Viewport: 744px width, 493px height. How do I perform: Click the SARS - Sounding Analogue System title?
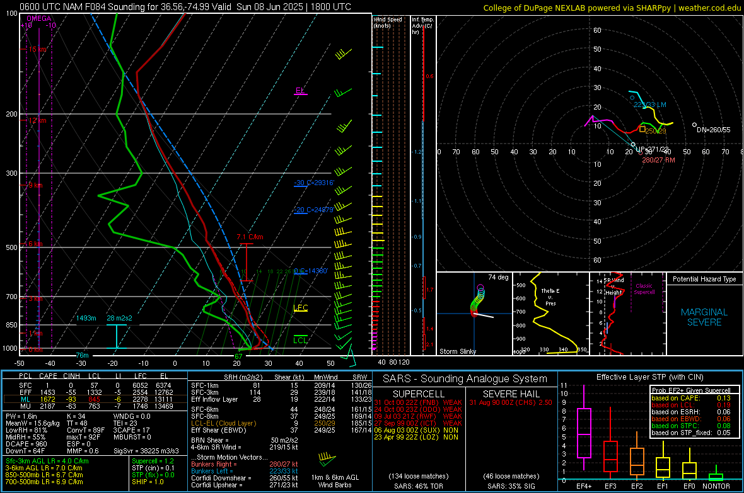tap(465, 379)
